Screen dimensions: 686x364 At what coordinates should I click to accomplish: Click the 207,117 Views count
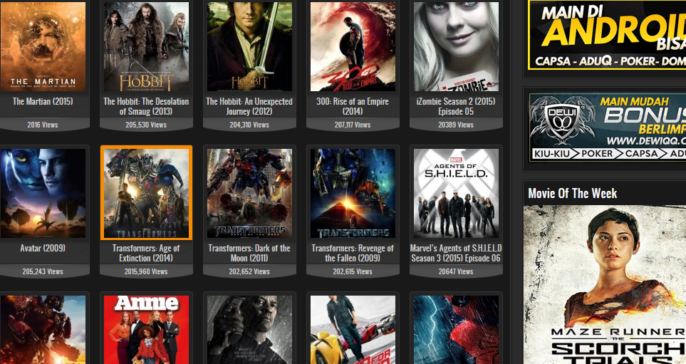point(353,125)
